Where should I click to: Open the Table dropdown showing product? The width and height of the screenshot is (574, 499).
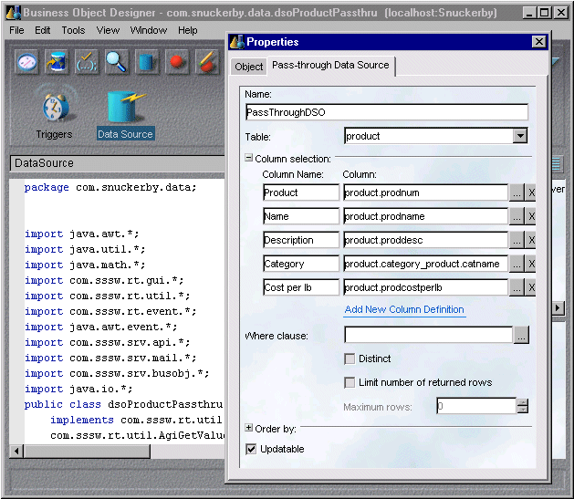click(x=520, y=136)
